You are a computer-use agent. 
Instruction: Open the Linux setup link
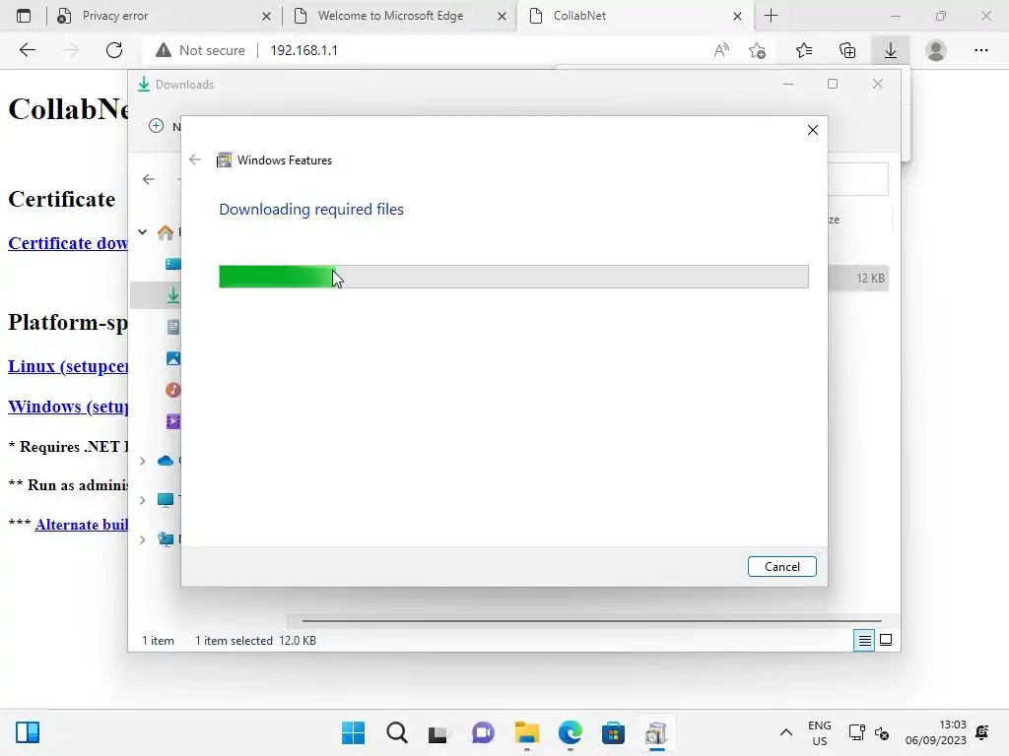(x=68, y=366)
